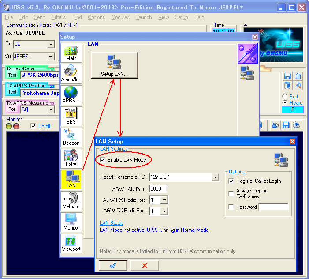Toggle the Scroll checkbox in Monitor

(x=33, y=126)
